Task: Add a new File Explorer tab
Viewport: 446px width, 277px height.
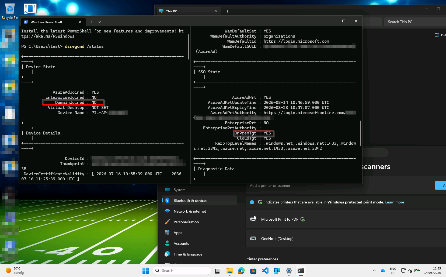Action: pos(227,11)
